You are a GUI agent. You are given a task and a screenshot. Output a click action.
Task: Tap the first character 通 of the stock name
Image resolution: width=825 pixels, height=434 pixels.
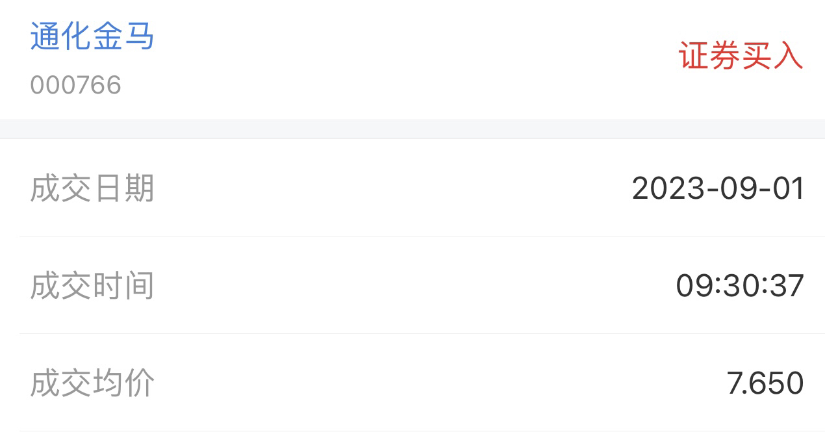45,36
